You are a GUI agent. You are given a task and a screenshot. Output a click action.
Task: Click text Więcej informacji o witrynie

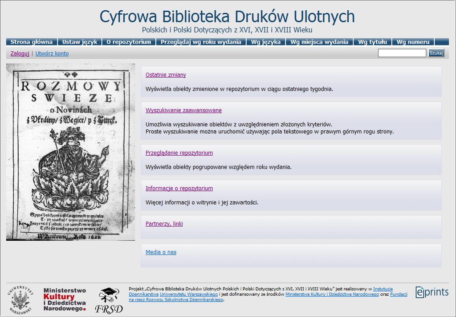point(202,202)
